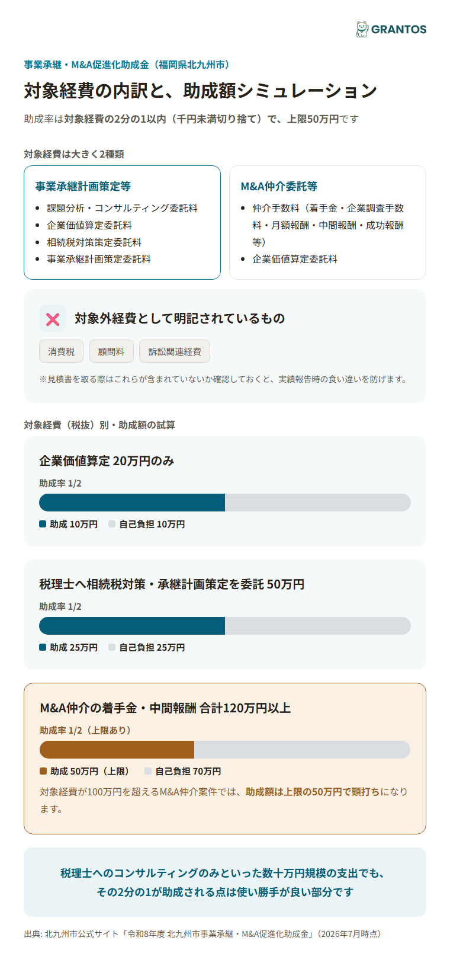Click the 対象外経費として明記されているもの heading
Viewport: 450px width, 966px height.
pyautogui.click(x=180, y=319)
